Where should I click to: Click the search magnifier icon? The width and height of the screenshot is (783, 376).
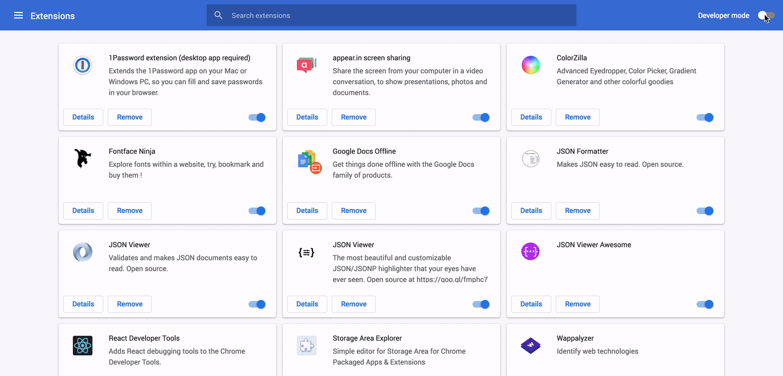point(219,15)
